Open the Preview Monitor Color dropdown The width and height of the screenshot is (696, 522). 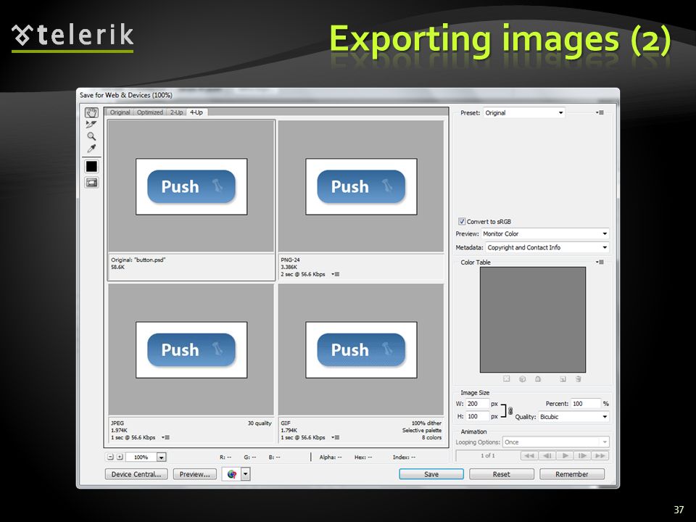click(545, 233)
